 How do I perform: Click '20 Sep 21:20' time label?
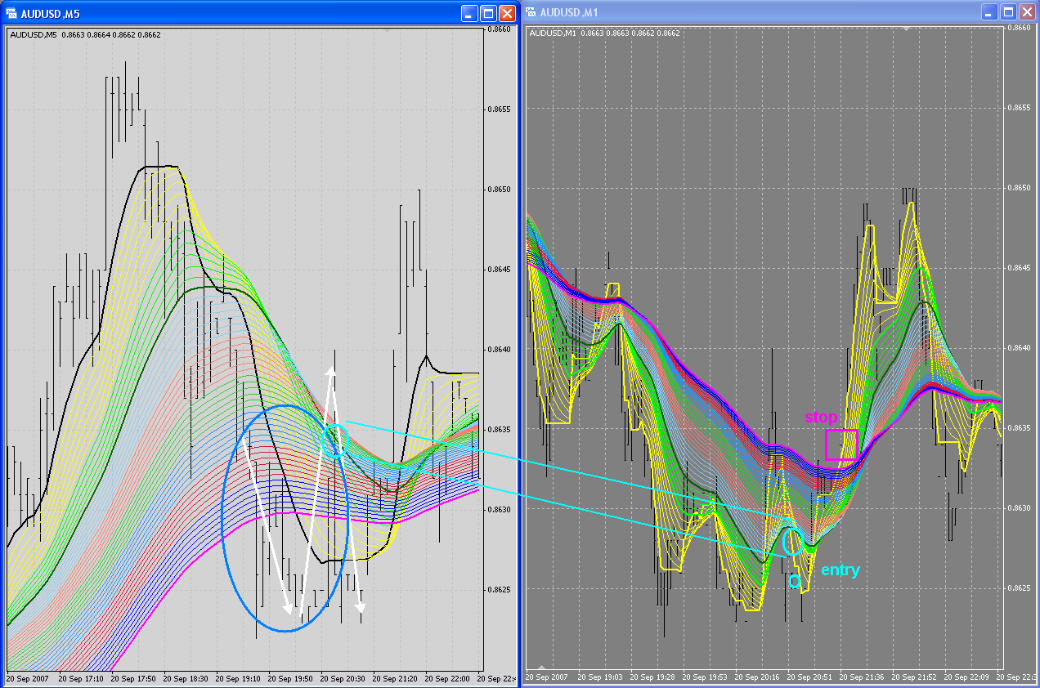tap(395, 679)
